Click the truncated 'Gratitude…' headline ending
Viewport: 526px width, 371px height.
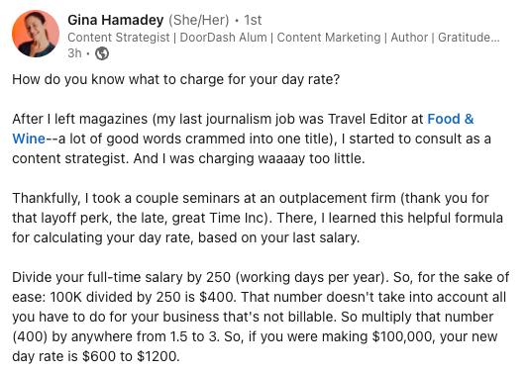(x=469, y=38)
